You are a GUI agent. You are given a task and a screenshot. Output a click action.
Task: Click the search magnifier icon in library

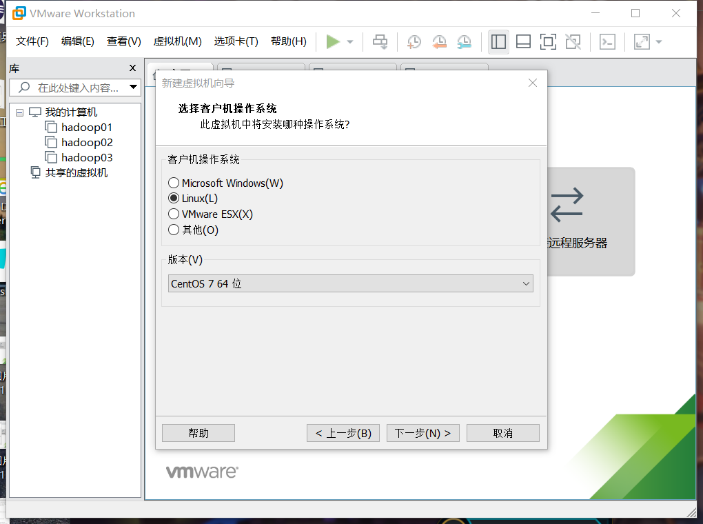tap(24, 87)
